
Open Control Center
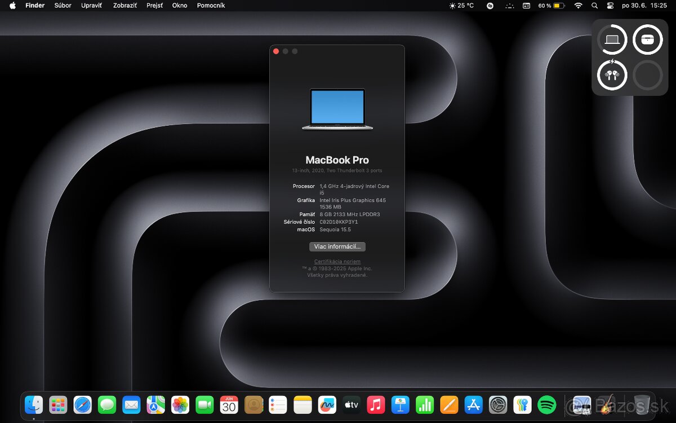(x=610, y=6)
